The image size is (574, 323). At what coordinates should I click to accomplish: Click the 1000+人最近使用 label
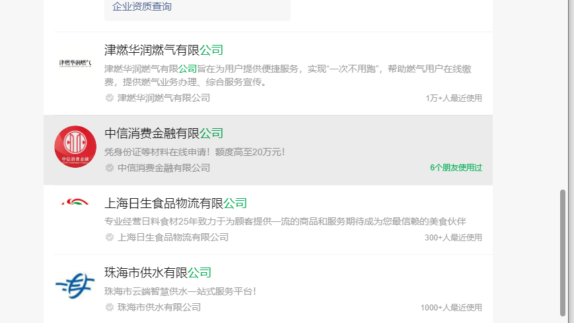click(x=451, y=308)
